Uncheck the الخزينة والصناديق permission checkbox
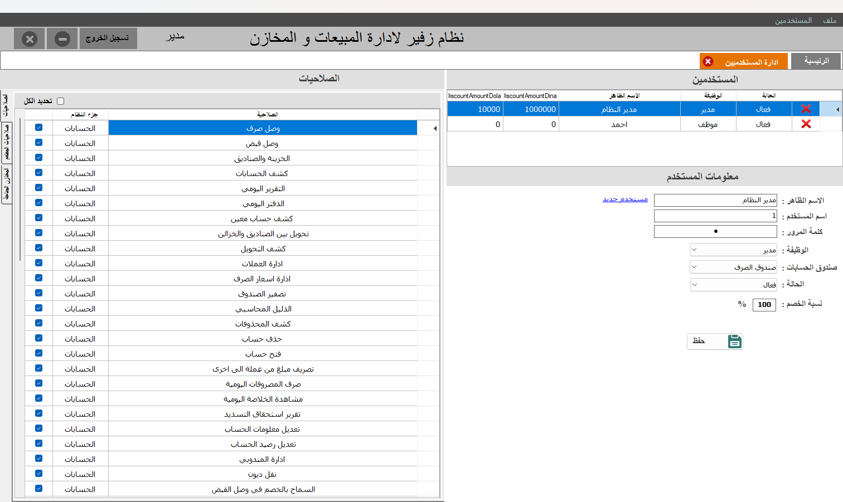 point(38,158)
